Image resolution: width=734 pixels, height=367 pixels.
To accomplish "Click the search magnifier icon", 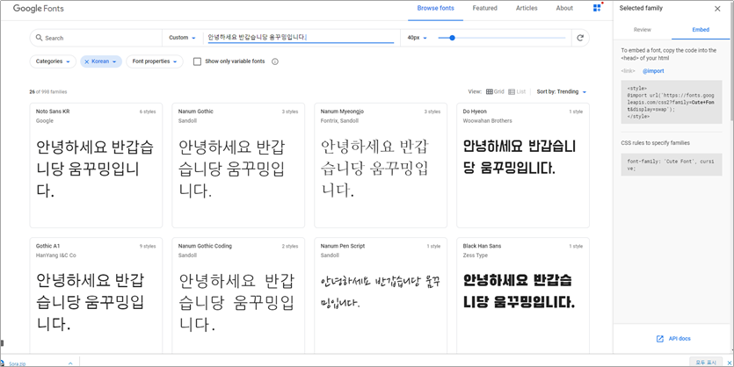I will [40, 38].
